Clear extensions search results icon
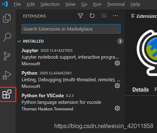Screen dimensions: 157x133 (x=104, y=16)
